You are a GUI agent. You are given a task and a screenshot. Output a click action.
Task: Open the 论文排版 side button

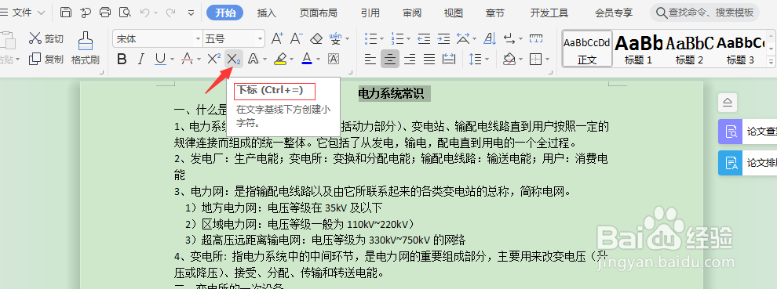click(x=747, y=163)
